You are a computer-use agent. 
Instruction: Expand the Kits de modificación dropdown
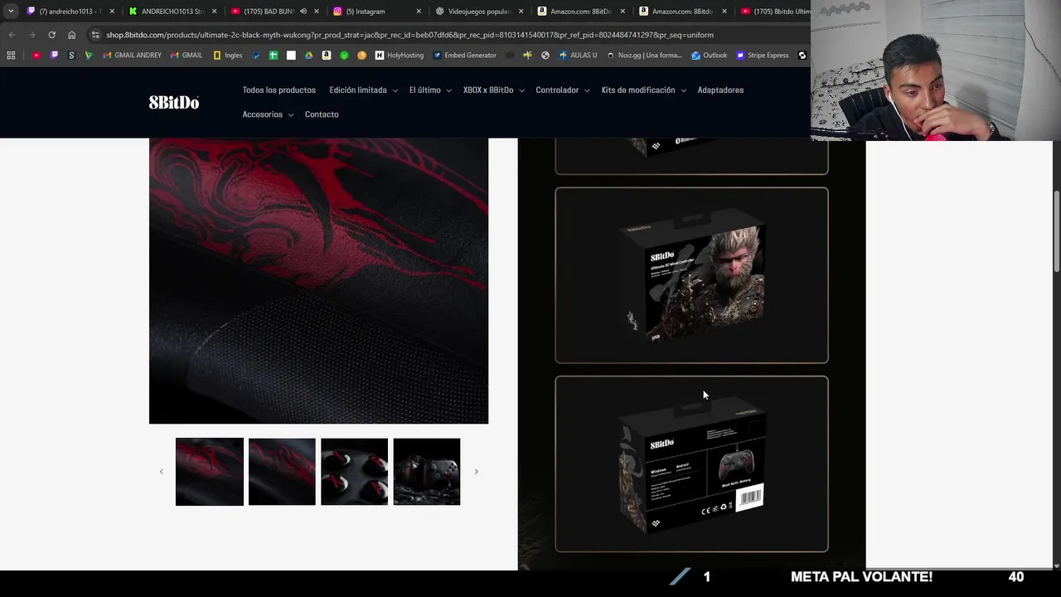[644, 90]
